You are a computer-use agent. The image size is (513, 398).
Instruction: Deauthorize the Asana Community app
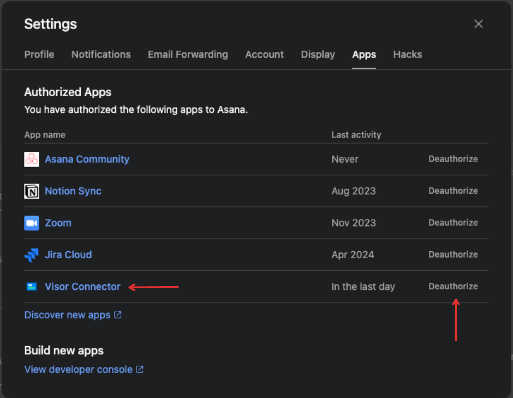click(453, 159)
